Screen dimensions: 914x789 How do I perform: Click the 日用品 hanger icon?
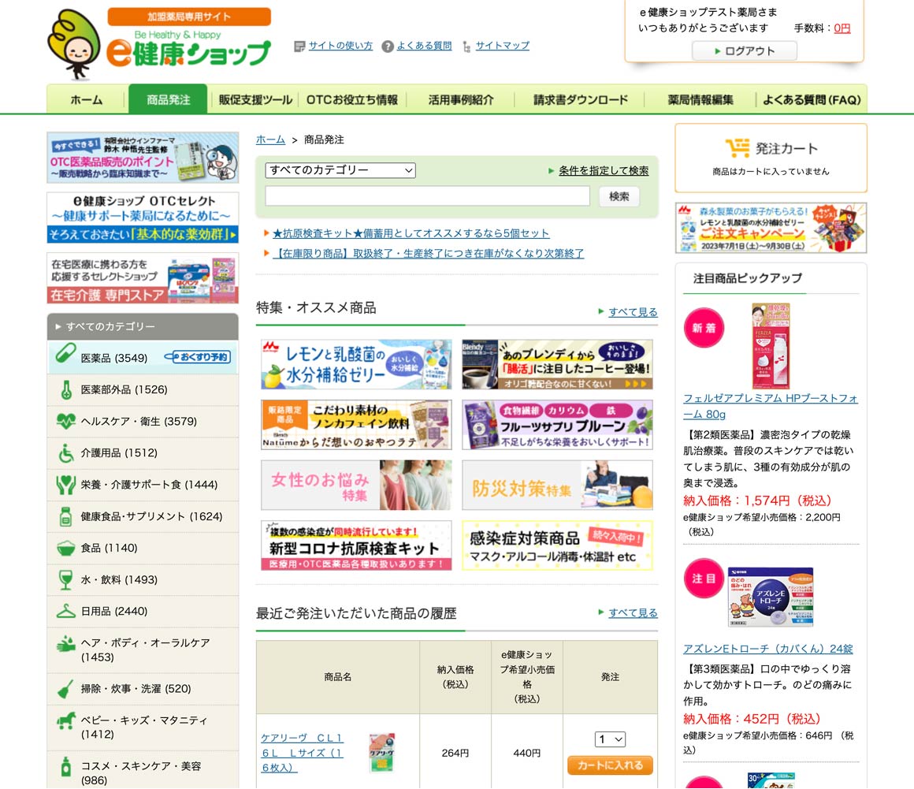(66, 611)
